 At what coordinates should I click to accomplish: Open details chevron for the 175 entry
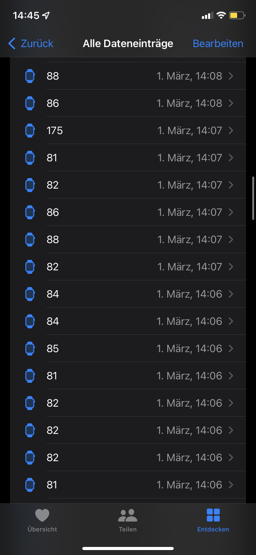click(231, 130)
